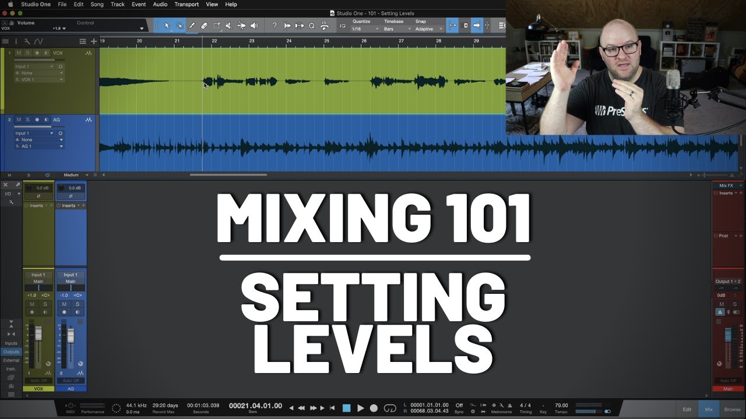Toggle the Mix view button
Viewport: 746px width, 419px height.
(x=709, y=410)
